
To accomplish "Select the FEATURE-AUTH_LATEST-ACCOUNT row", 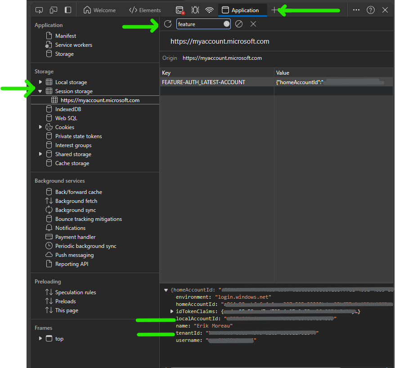I will (x=204, y=82).
